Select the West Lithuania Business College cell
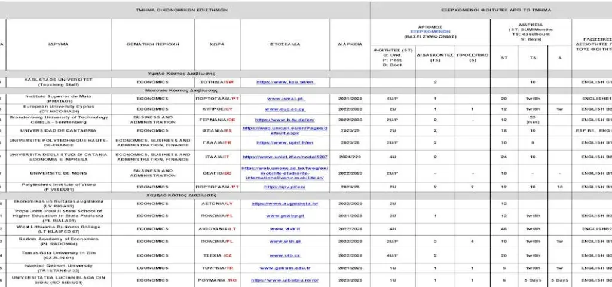612x287 pixels. (59, 229)
